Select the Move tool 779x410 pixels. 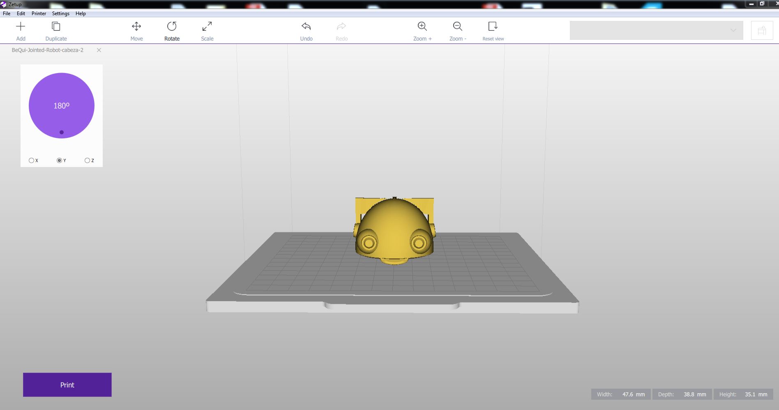(x=136, y=27)
